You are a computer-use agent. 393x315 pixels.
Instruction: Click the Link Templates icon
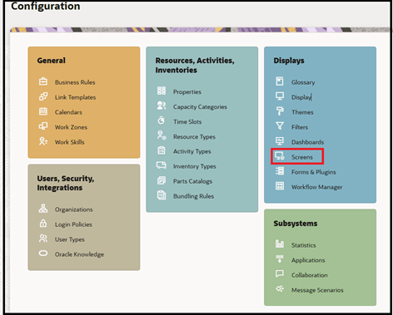(43, 96)
